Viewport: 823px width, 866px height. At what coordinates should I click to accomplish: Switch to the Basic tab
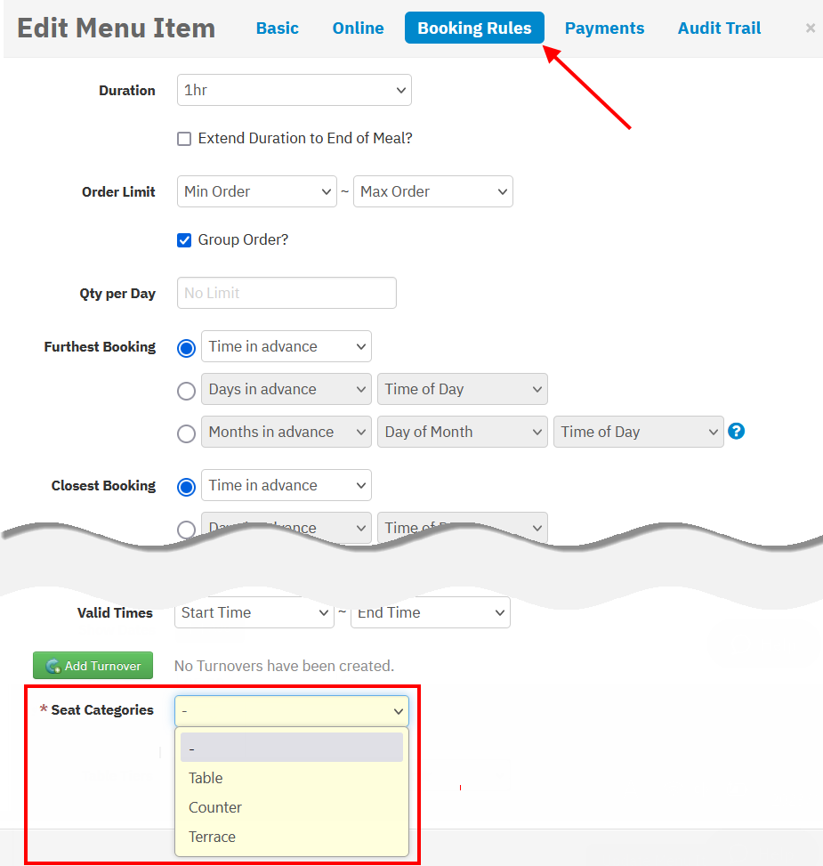278,28
